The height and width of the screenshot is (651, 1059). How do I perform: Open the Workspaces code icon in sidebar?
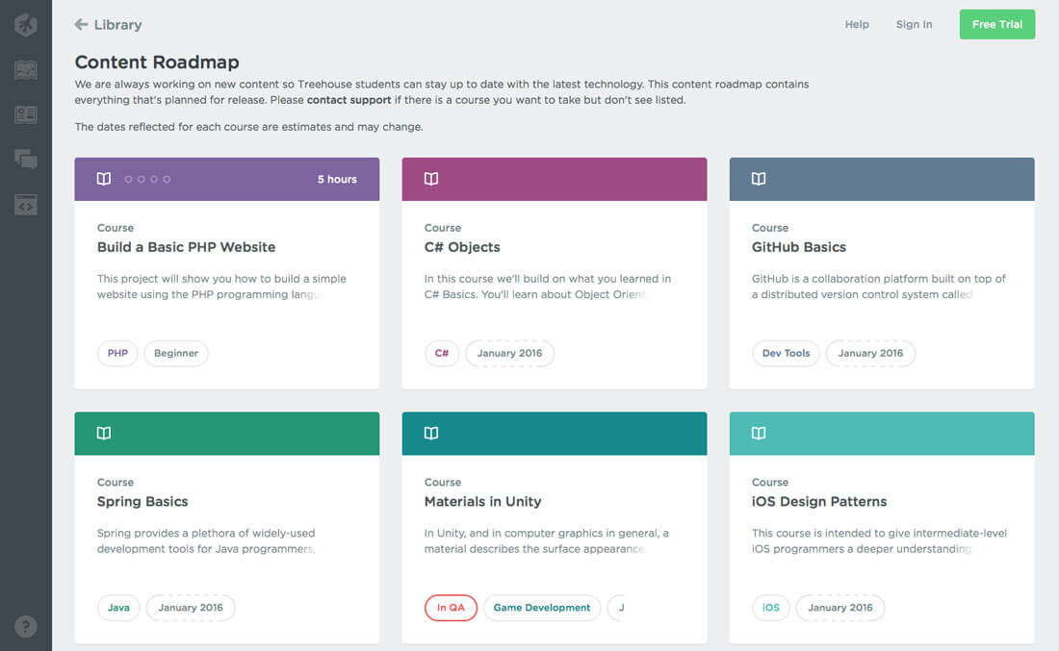(26, 205)
